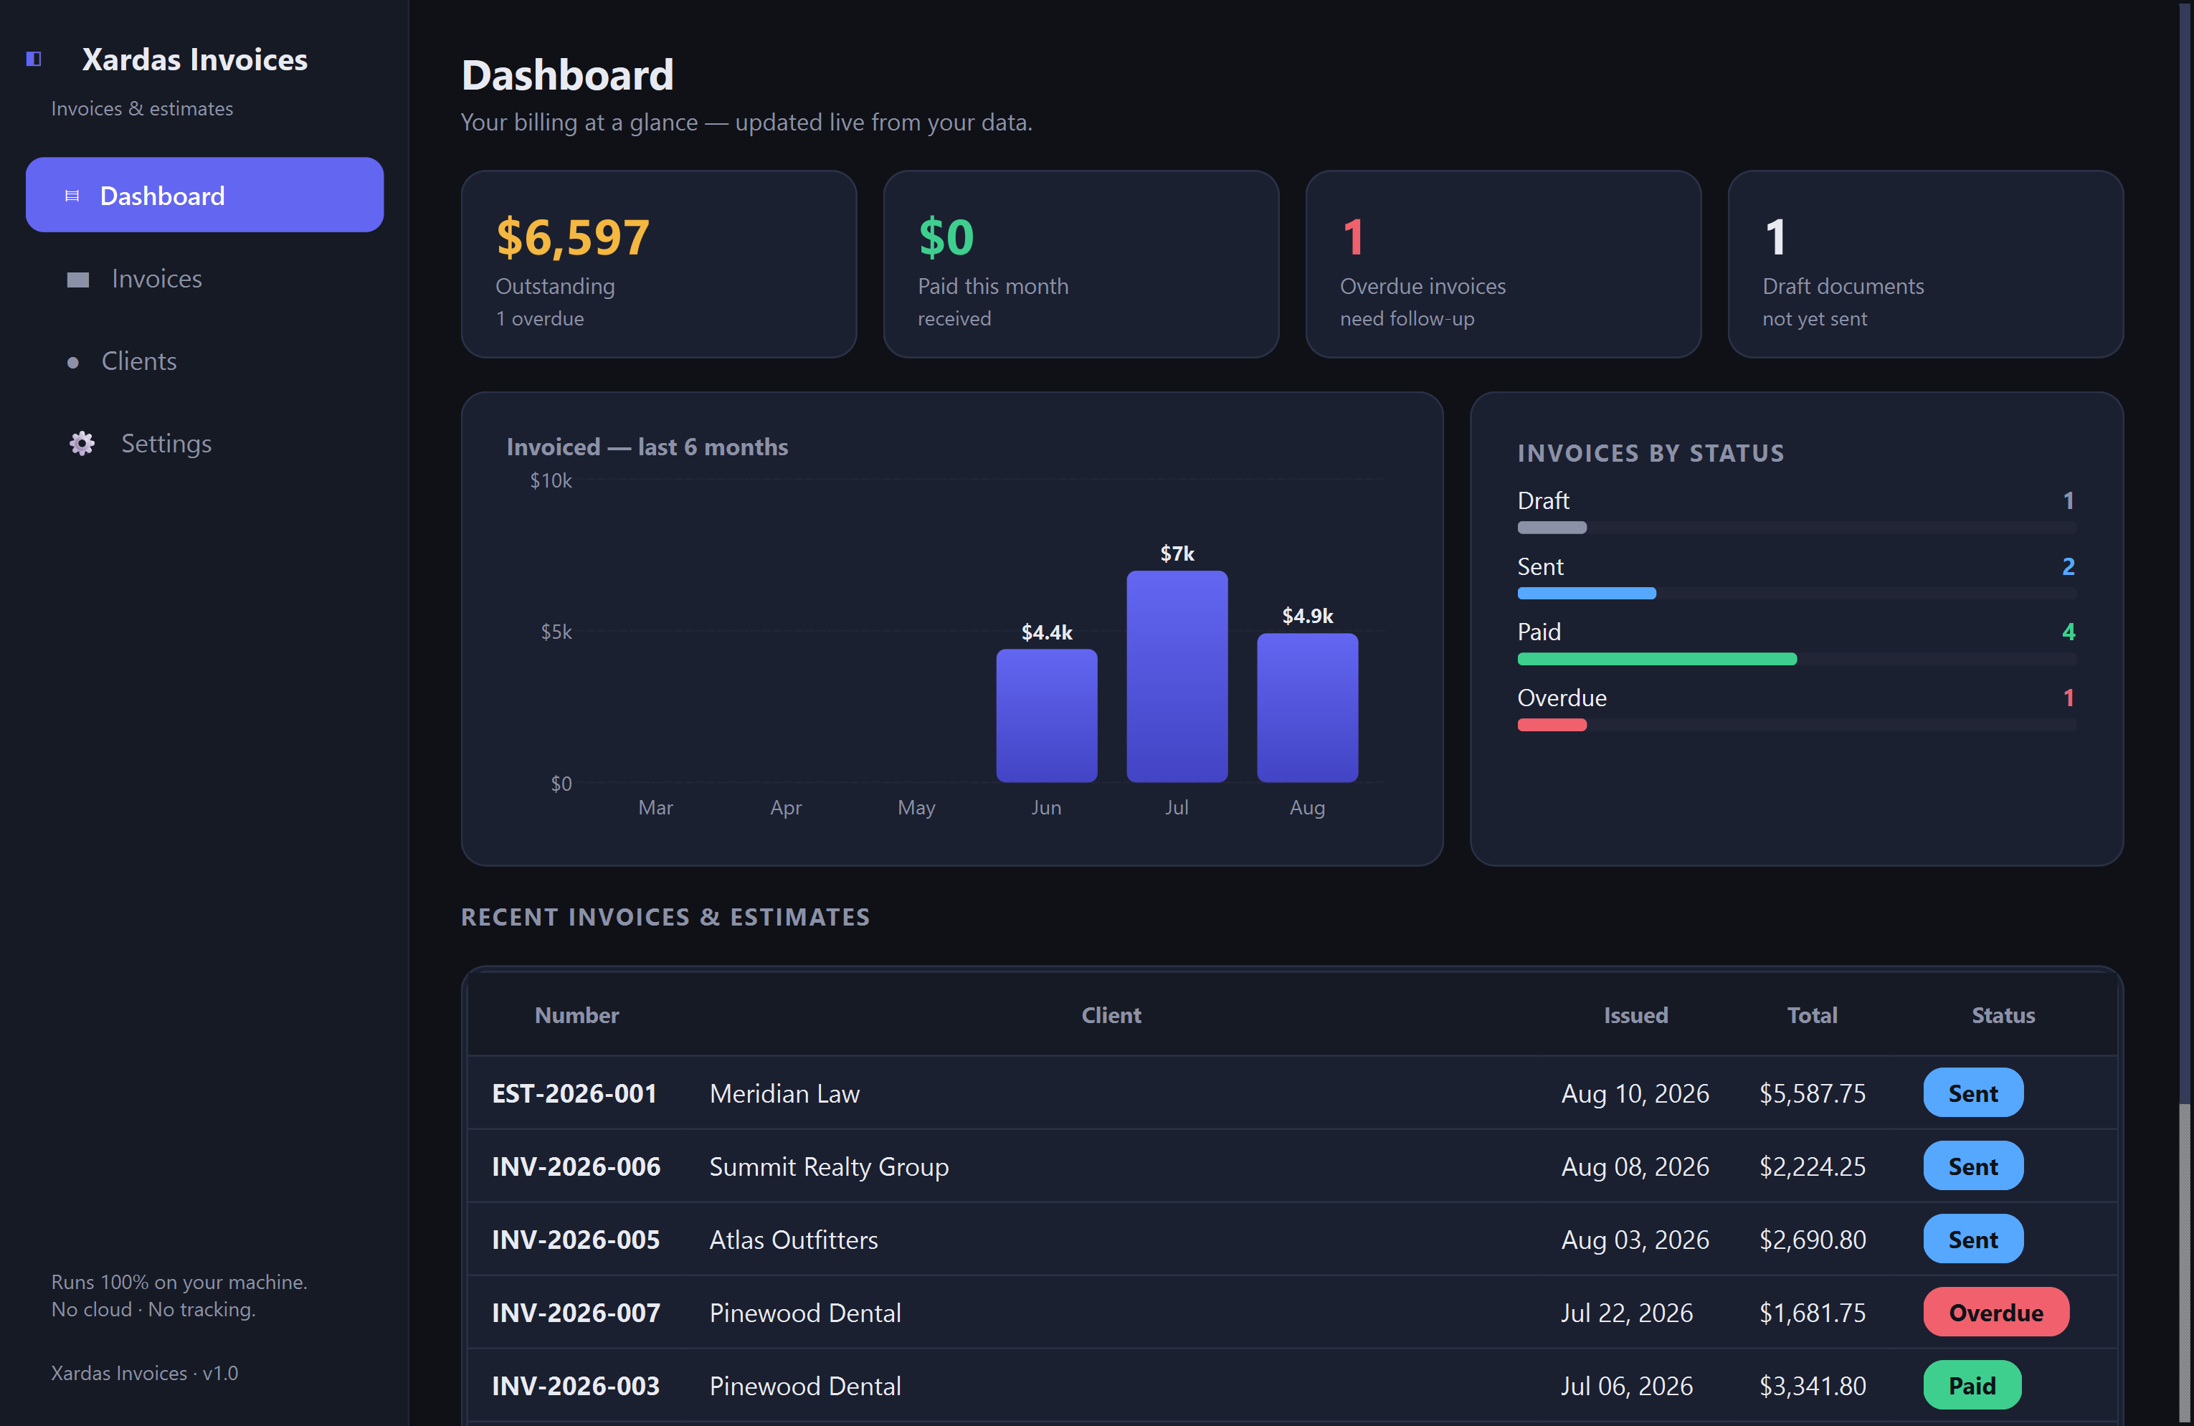The height and width of the screenshot is (1426, 2194).
Task: Click the Invoices sidebar icon
Action: click(x=78, y=280)
